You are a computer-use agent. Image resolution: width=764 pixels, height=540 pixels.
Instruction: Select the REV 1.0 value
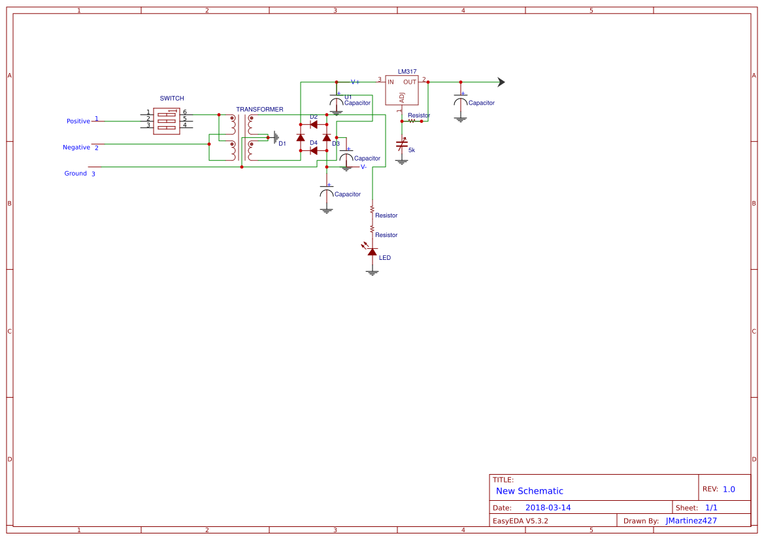point(729,489)
